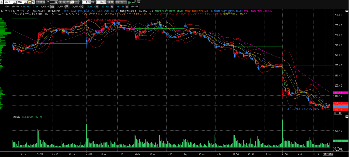The image size is (349, 157).
Task: Open the 6920 stock code dropdown
Action: click(x=15, y=2)
